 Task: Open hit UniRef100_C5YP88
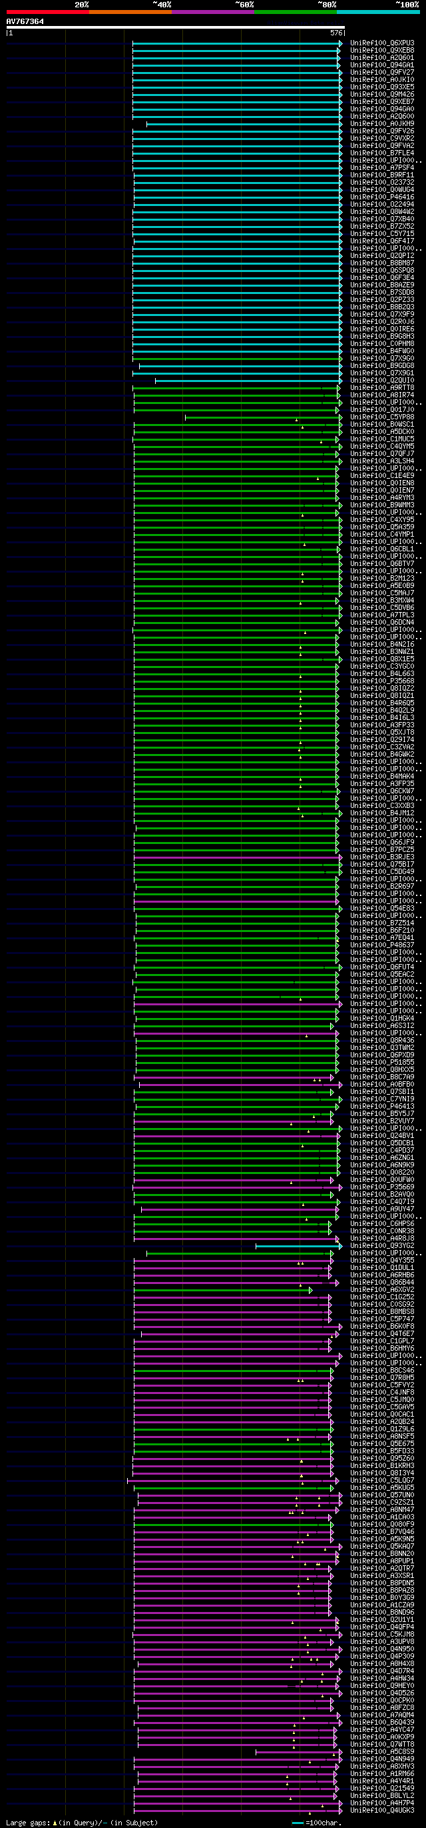coord(383,417)
